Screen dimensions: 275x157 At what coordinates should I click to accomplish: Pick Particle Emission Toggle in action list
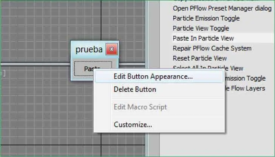click(206, 18)
